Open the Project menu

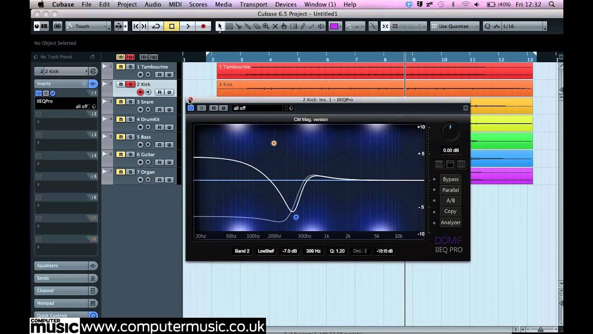point(127,4)
